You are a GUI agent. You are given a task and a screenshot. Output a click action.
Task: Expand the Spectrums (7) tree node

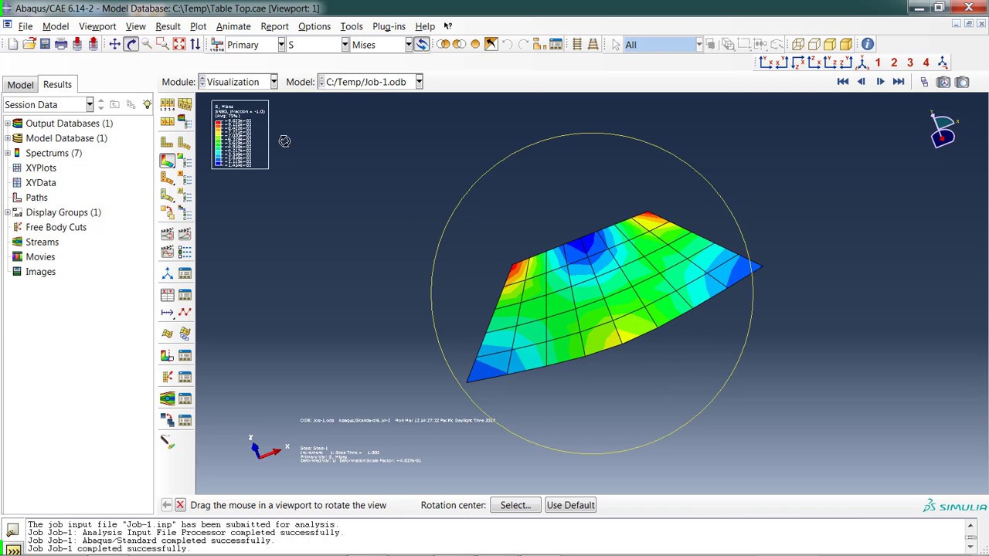tap(8, 153)
